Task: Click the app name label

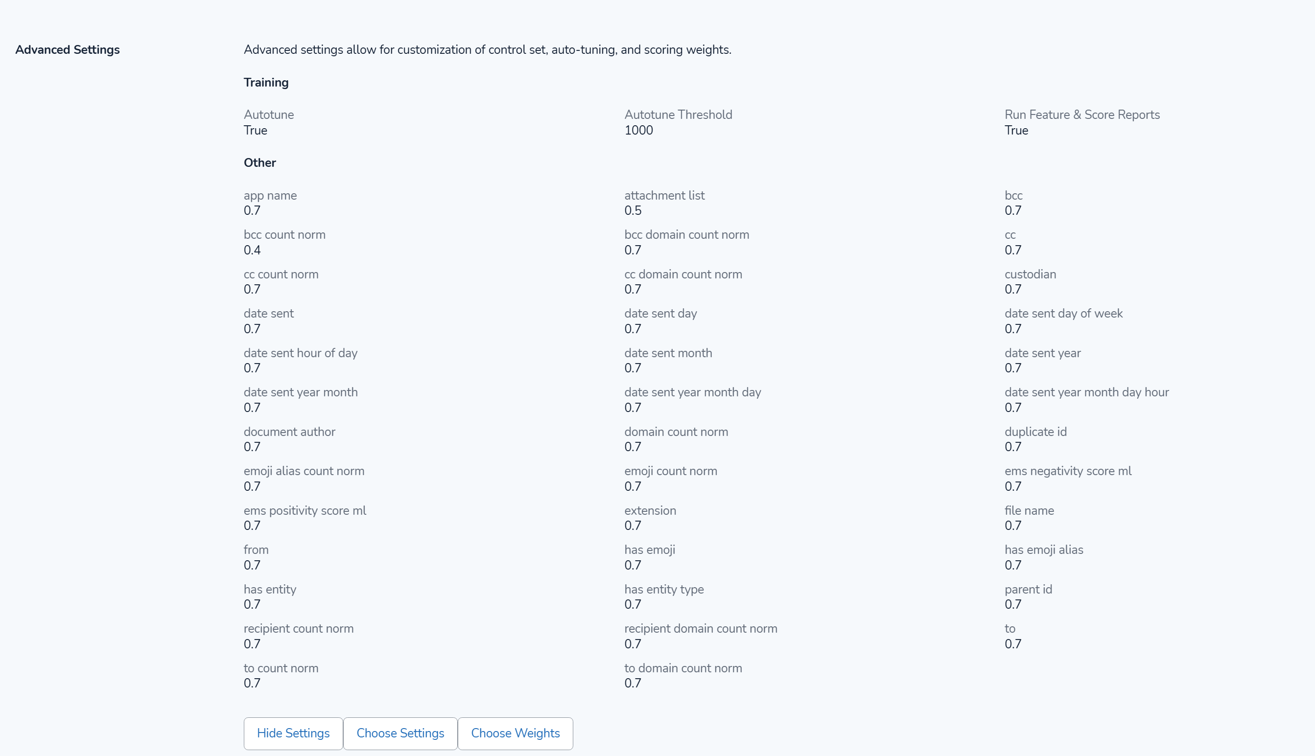Action: (x=270, y=196)
